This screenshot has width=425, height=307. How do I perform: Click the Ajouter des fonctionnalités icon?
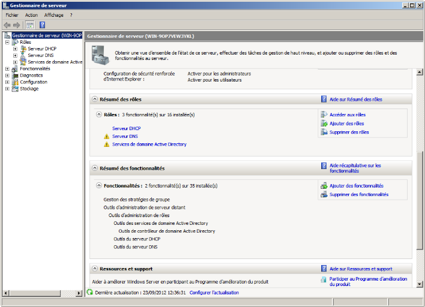324,186
